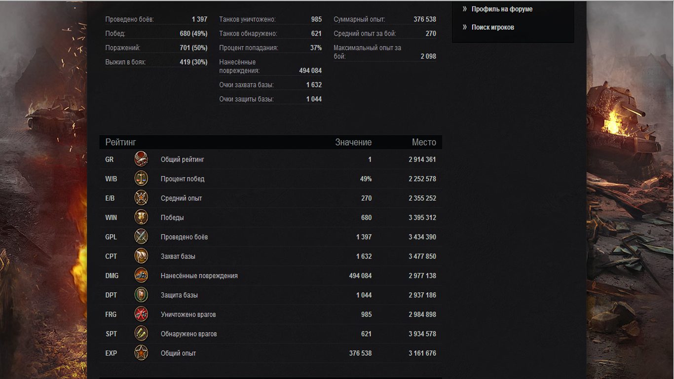The height and width of the screenshot is (379, 674).
Task: Click the Общий опыт red star icon
Action: 141,353
